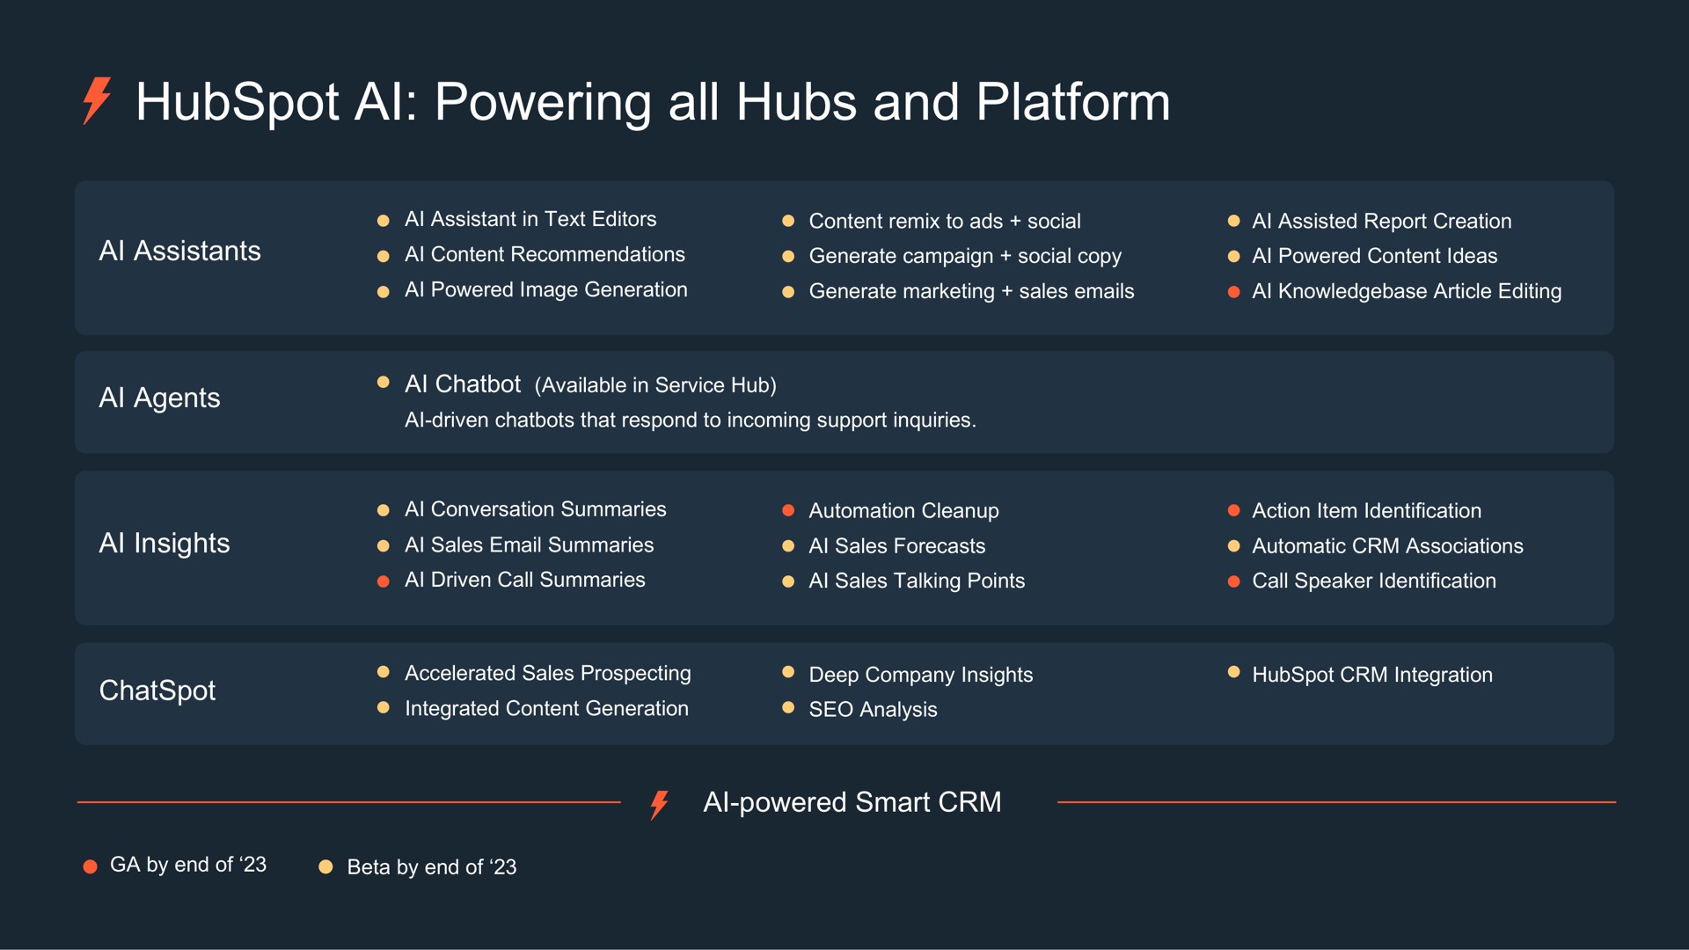Viewport: 1689px width, 950px height.
Task: Click the red bullet before AI Driven Call Summaries
Action: click(383, 581)
